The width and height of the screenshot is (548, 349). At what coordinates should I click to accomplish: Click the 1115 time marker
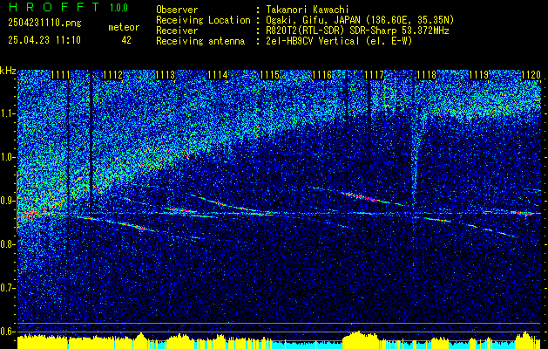coord(270,75)
